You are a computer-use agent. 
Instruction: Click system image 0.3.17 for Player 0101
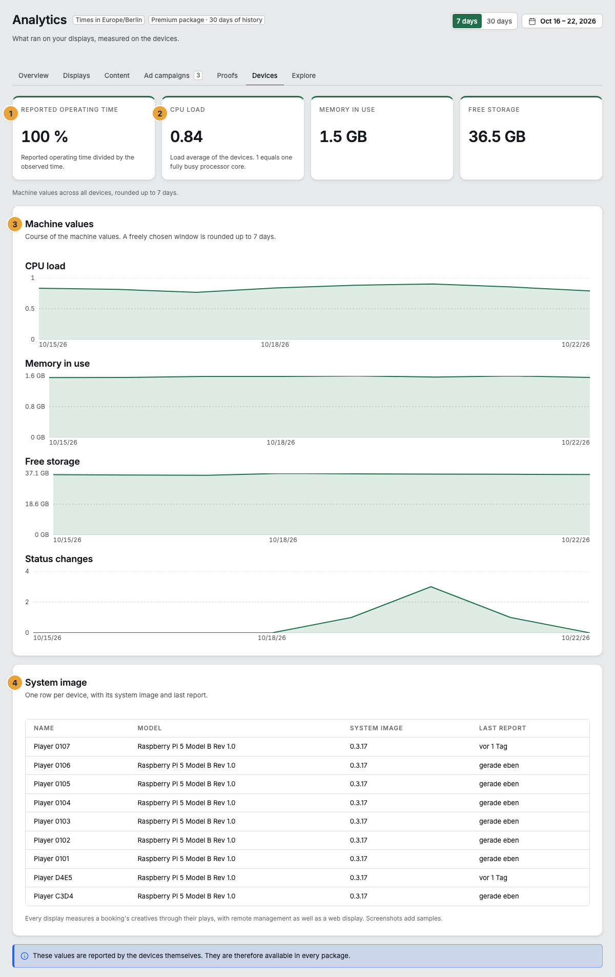(x=359, y=859)
